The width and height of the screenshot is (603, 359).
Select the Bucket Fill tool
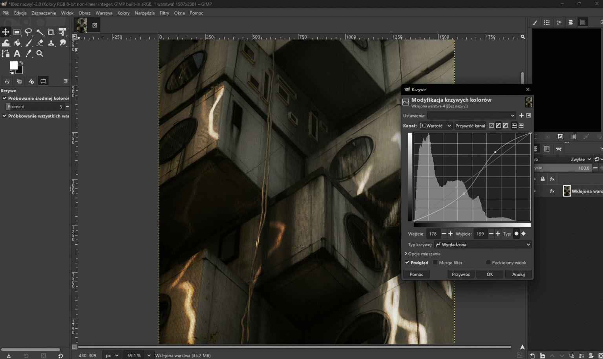pyautogui.click(x=17, y=43)
